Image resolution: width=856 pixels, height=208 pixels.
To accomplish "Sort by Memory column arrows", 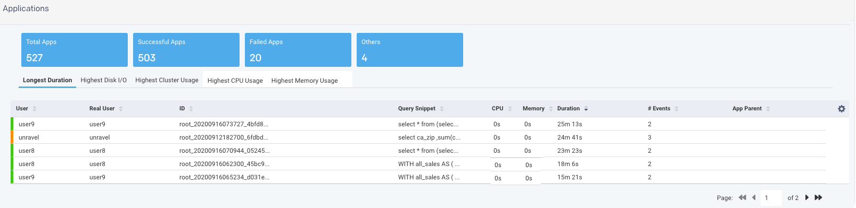I will point(551,109).
